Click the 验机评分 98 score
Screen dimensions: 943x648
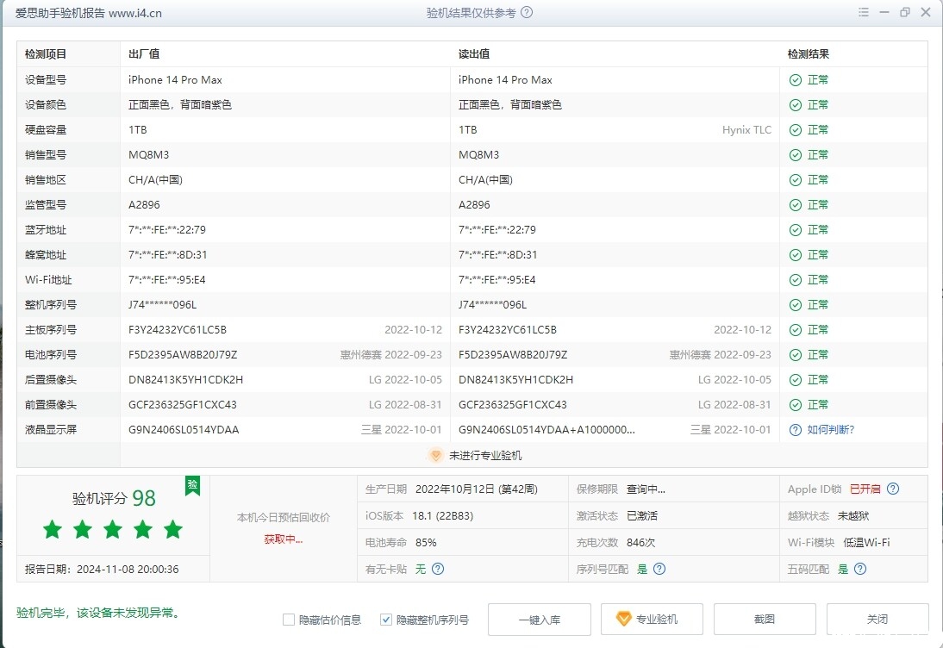click(114, 498)
